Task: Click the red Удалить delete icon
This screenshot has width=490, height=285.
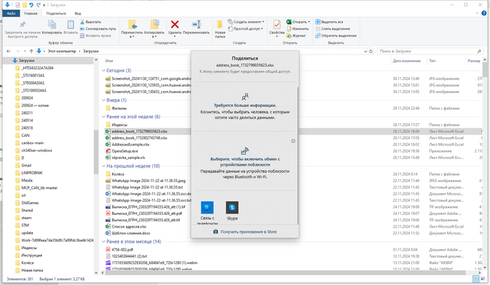Action: click(x=175, y=25)
